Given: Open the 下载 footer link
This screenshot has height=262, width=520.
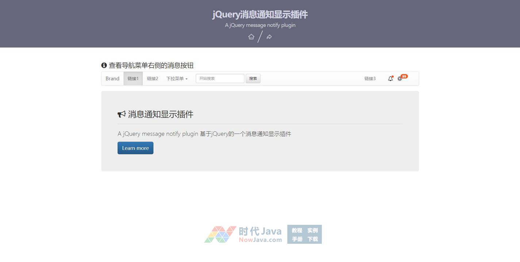Looking at the screenshot, I should point(312,239).
